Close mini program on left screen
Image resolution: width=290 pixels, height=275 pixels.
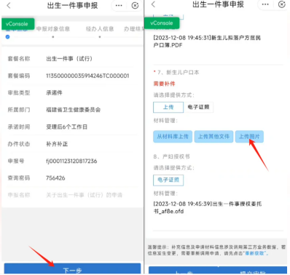point(135,5)
